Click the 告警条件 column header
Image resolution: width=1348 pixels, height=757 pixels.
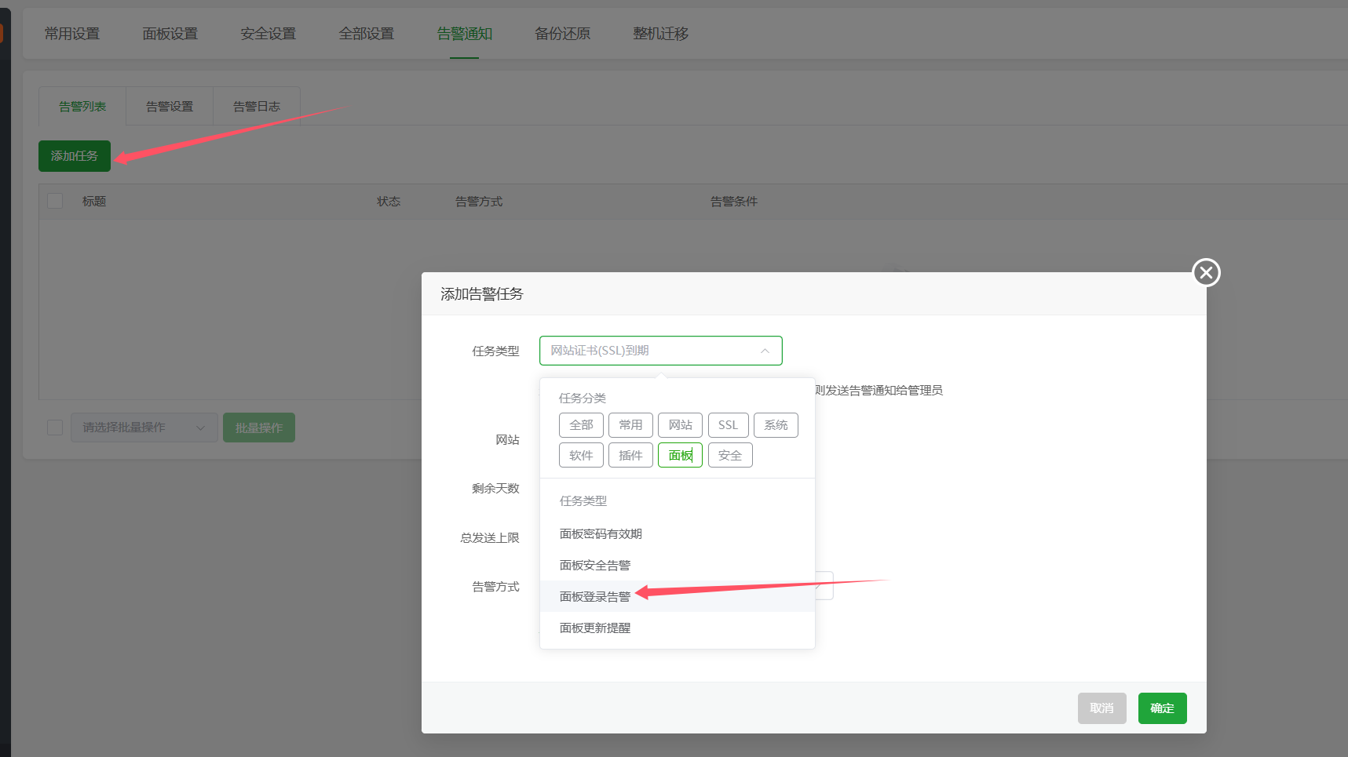(734, 202)
